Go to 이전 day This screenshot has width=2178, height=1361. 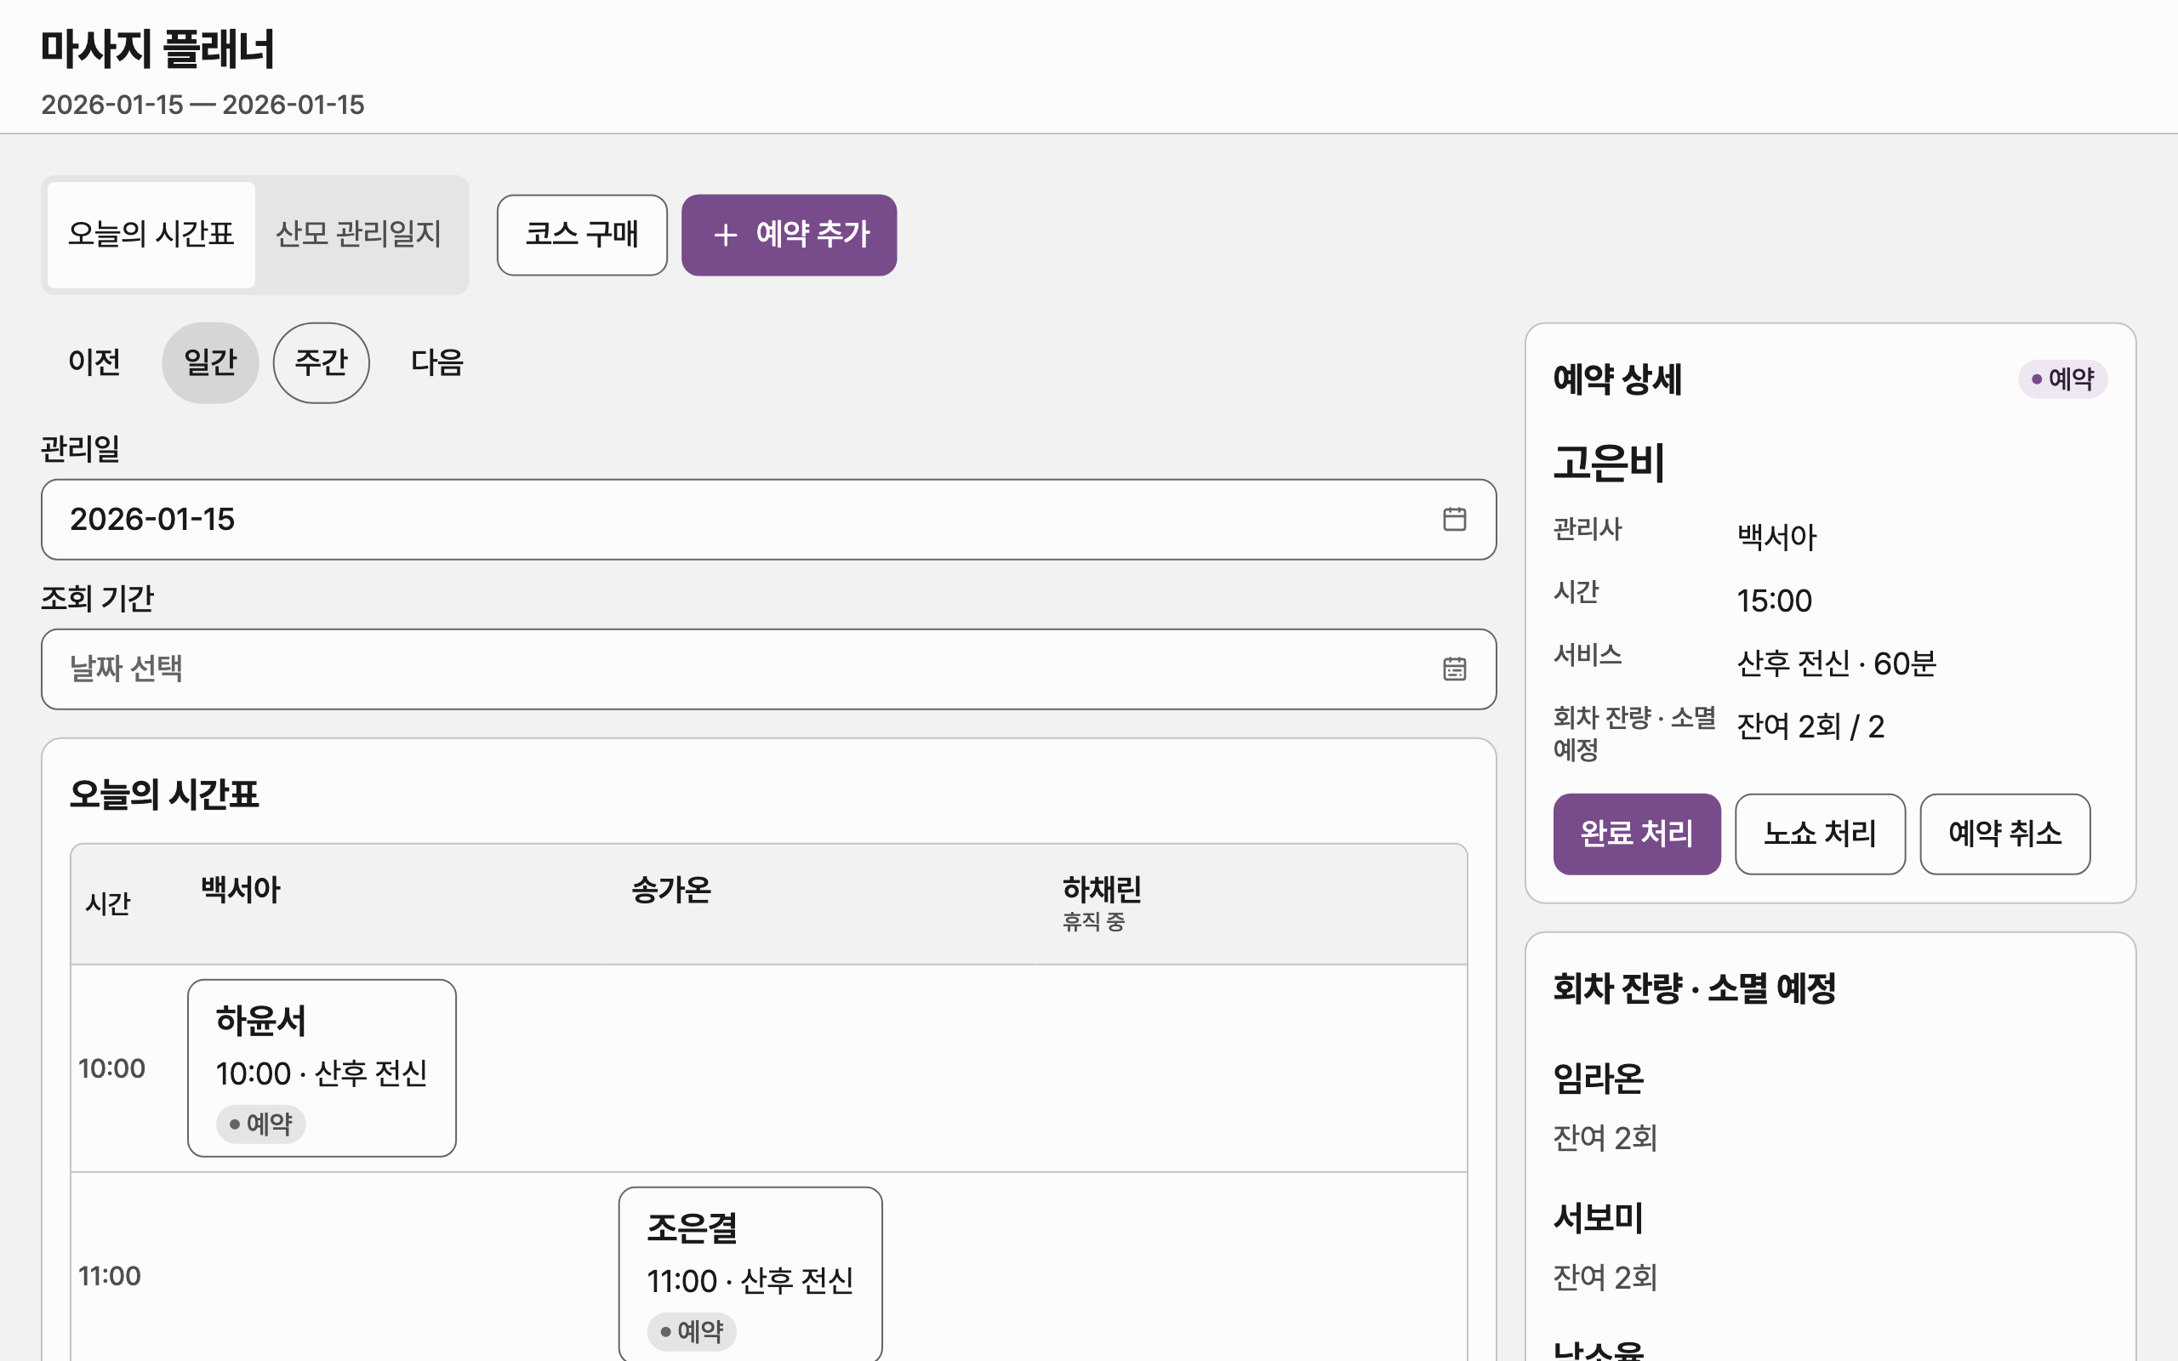(x=94, y=362)
